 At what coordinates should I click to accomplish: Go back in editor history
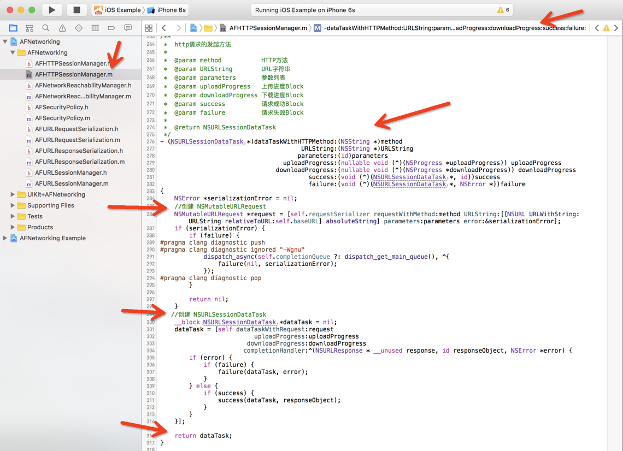click(164, 28)
